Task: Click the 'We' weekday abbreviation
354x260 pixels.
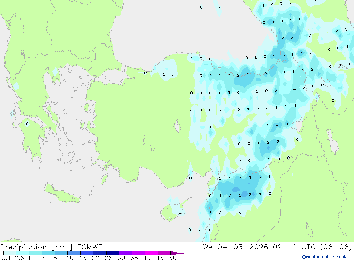Action: (208, 247)
